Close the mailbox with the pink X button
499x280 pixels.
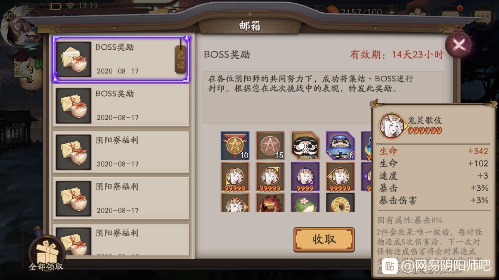[459, 45]
